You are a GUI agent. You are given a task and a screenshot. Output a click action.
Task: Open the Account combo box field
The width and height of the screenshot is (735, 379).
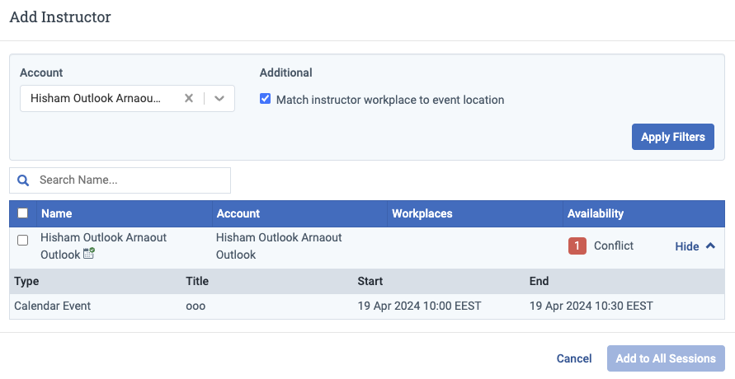(x=127, y=98)
